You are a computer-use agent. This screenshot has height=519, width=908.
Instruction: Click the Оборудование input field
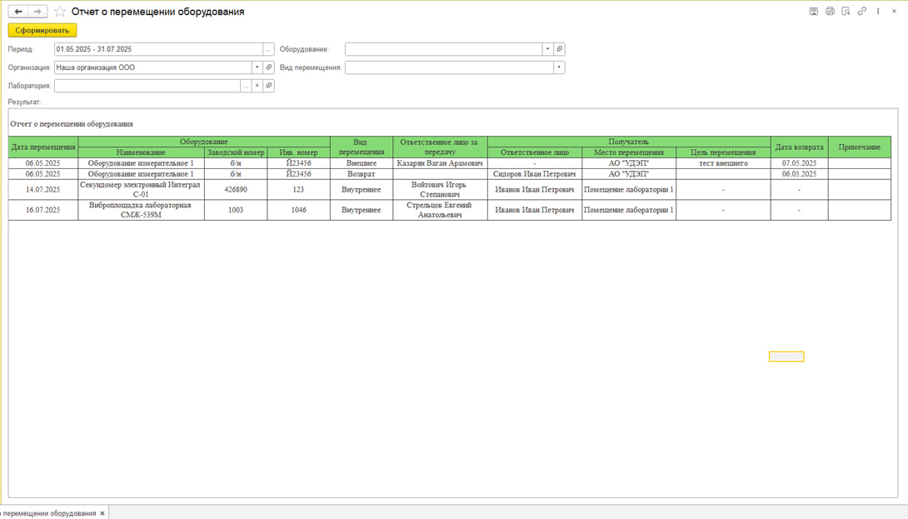(x=443, y=49)
